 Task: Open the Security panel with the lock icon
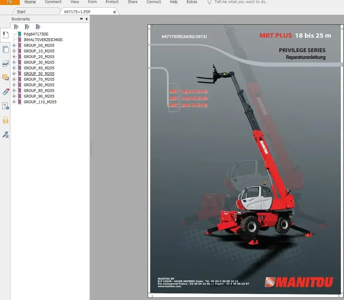(5, 120)
